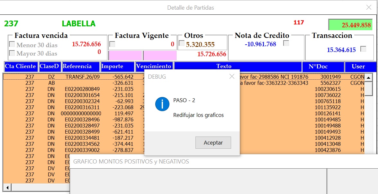Click the Otros amount 5.320.355
Screen dimensions: 378x194
(200, 45)
